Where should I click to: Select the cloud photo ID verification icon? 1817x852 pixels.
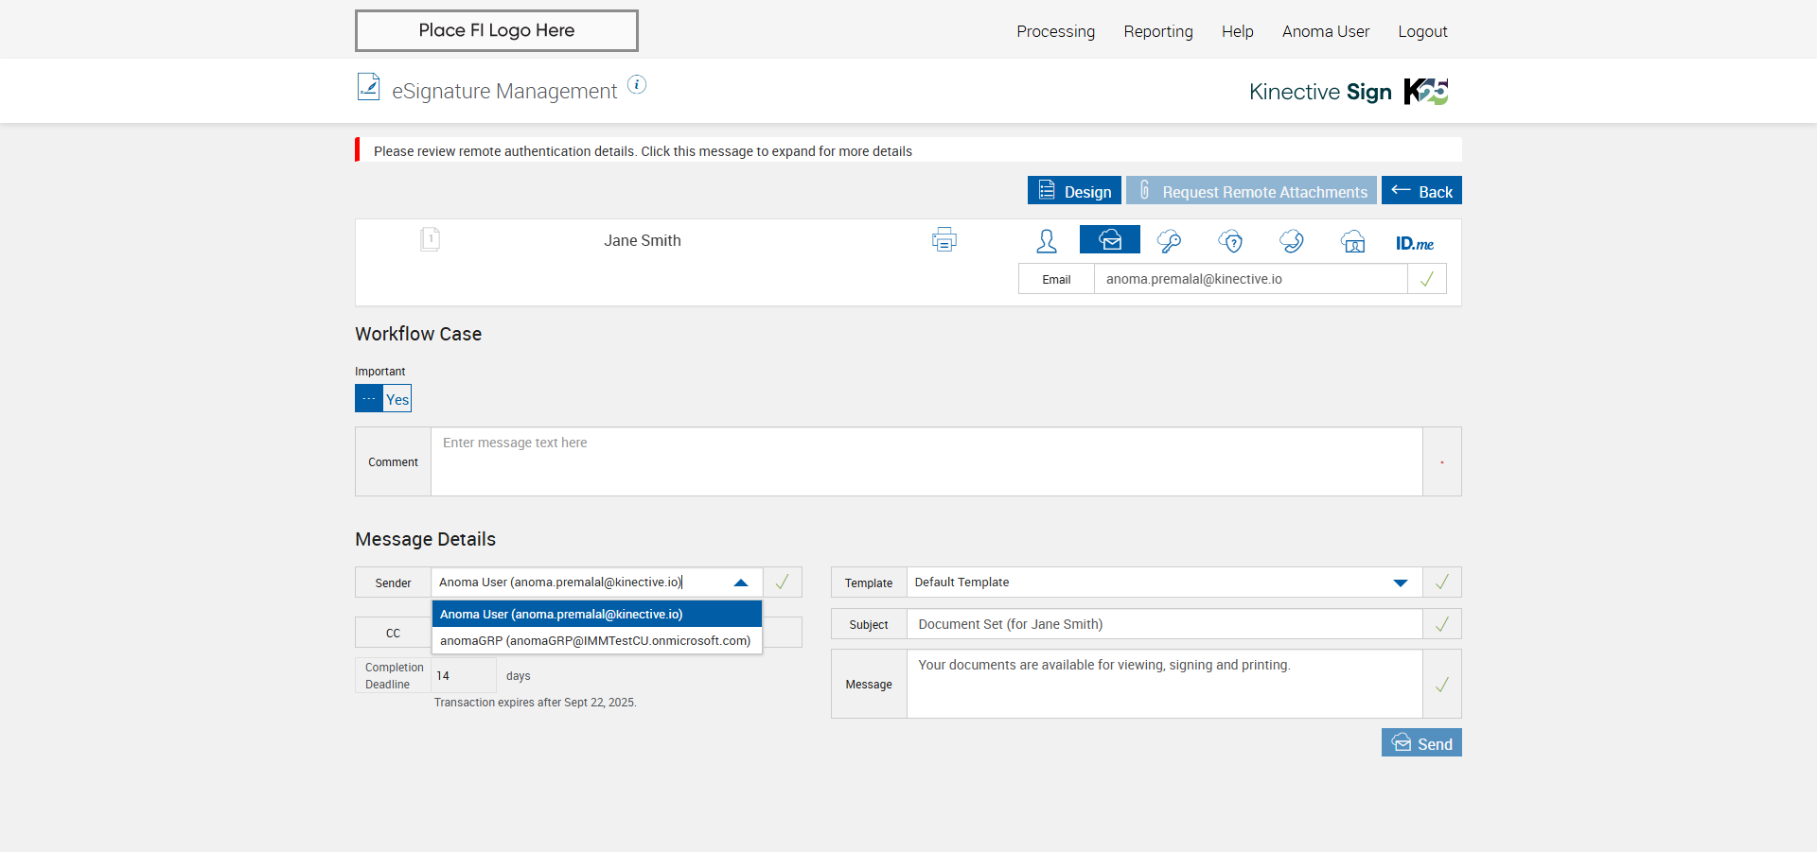click(x=1353, y=241)
